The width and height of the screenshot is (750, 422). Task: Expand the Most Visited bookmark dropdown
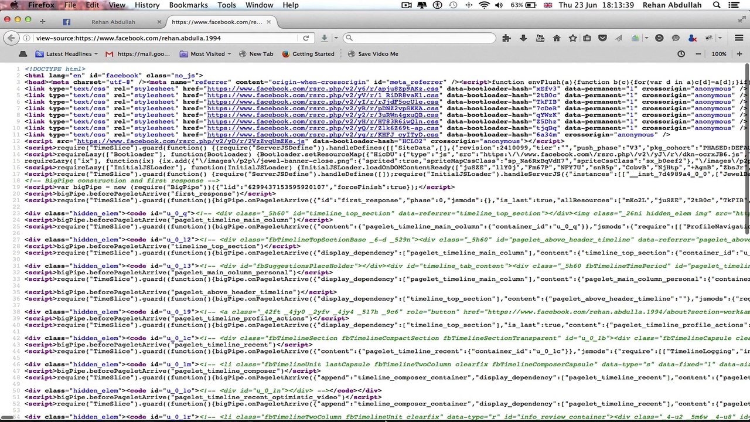click(229, 54)
